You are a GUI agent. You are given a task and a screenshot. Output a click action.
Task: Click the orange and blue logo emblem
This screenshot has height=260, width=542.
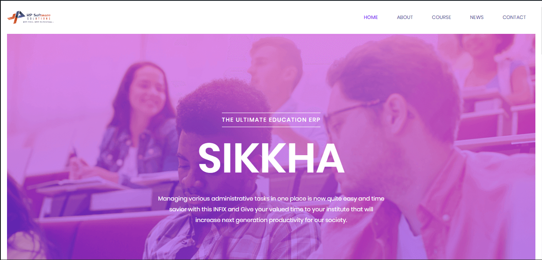[16, 17]
